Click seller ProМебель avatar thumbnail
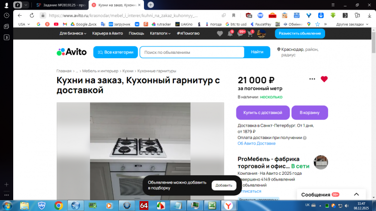376x211 pixels. (x=321, y=162)
